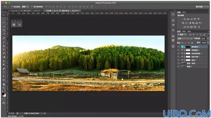Select the Lasso tool
211x118 pixels.
click(4, 23)
